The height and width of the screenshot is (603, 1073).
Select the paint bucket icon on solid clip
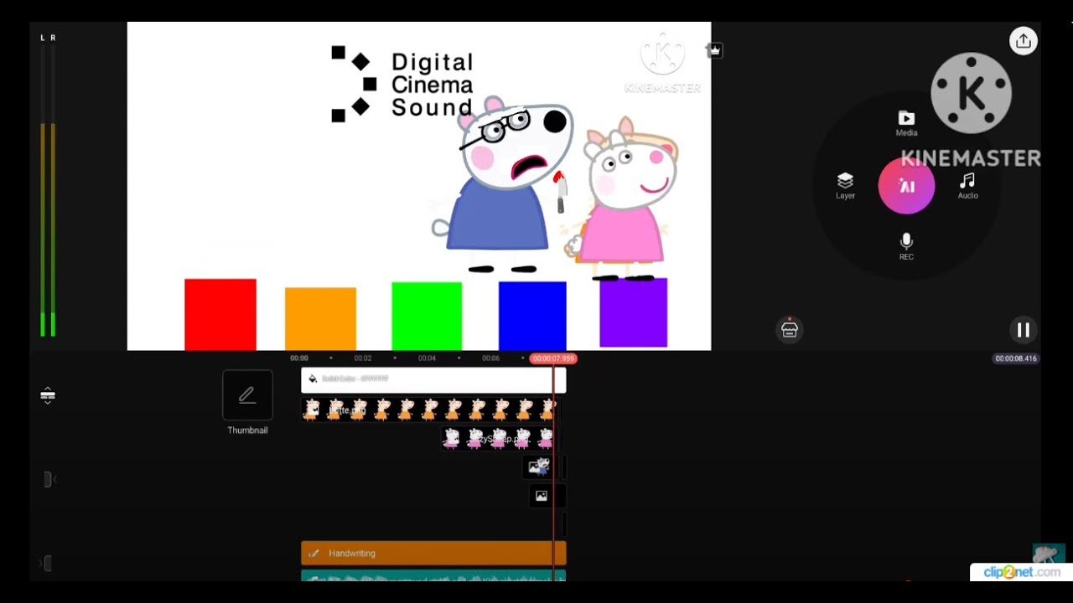(313, 379)
